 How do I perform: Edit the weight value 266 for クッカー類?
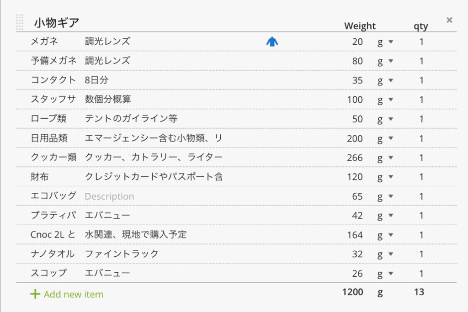click(x=355, y=158)
